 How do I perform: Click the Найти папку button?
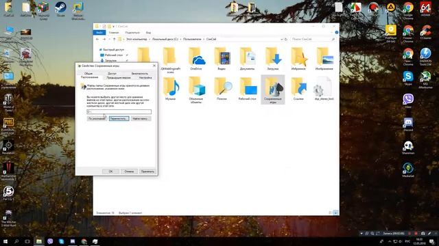click(141, 118)
